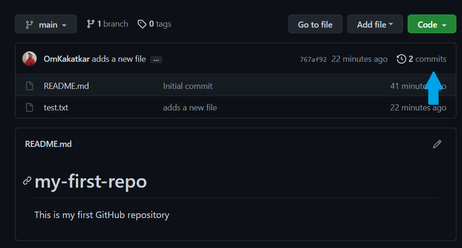Open the green Code dropdown button

432,24
